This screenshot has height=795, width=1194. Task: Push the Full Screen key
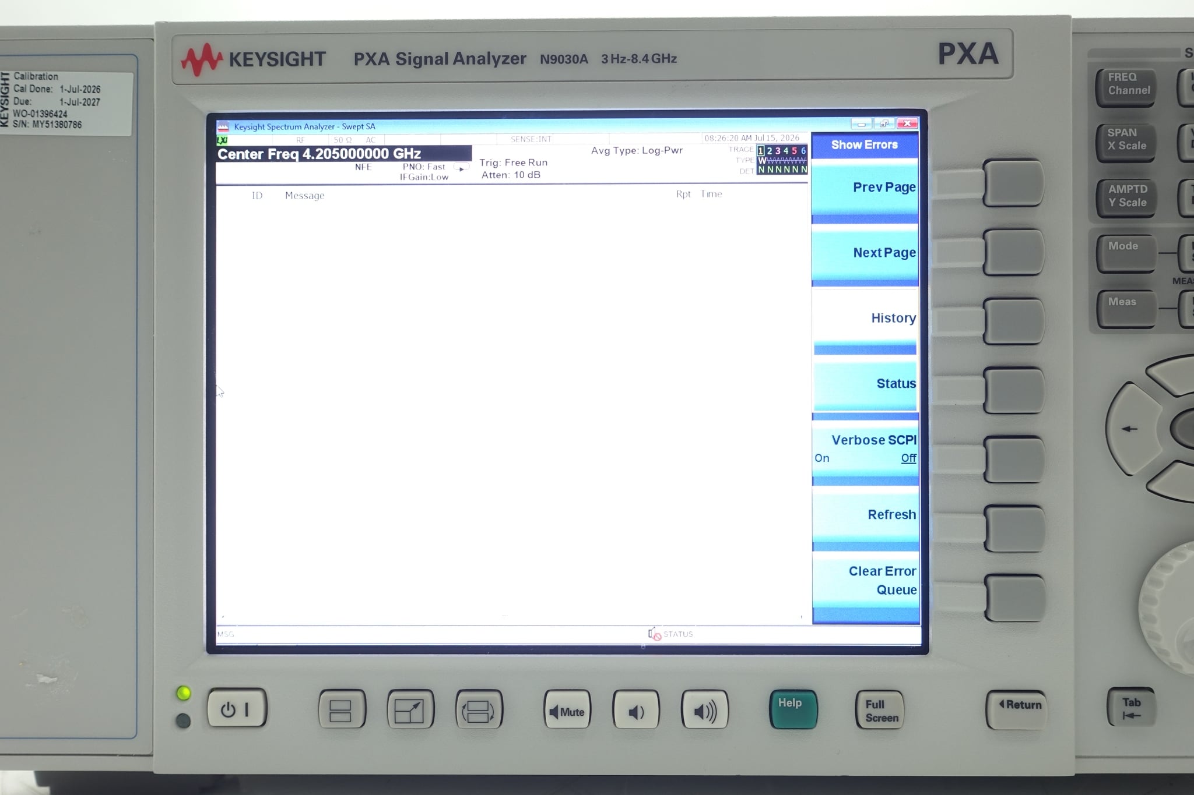click(x=880, y=710)
